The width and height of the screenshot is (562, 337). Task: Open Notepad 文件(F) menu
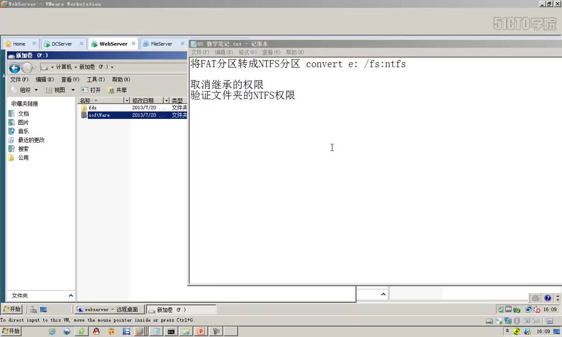tap(200, 52)
